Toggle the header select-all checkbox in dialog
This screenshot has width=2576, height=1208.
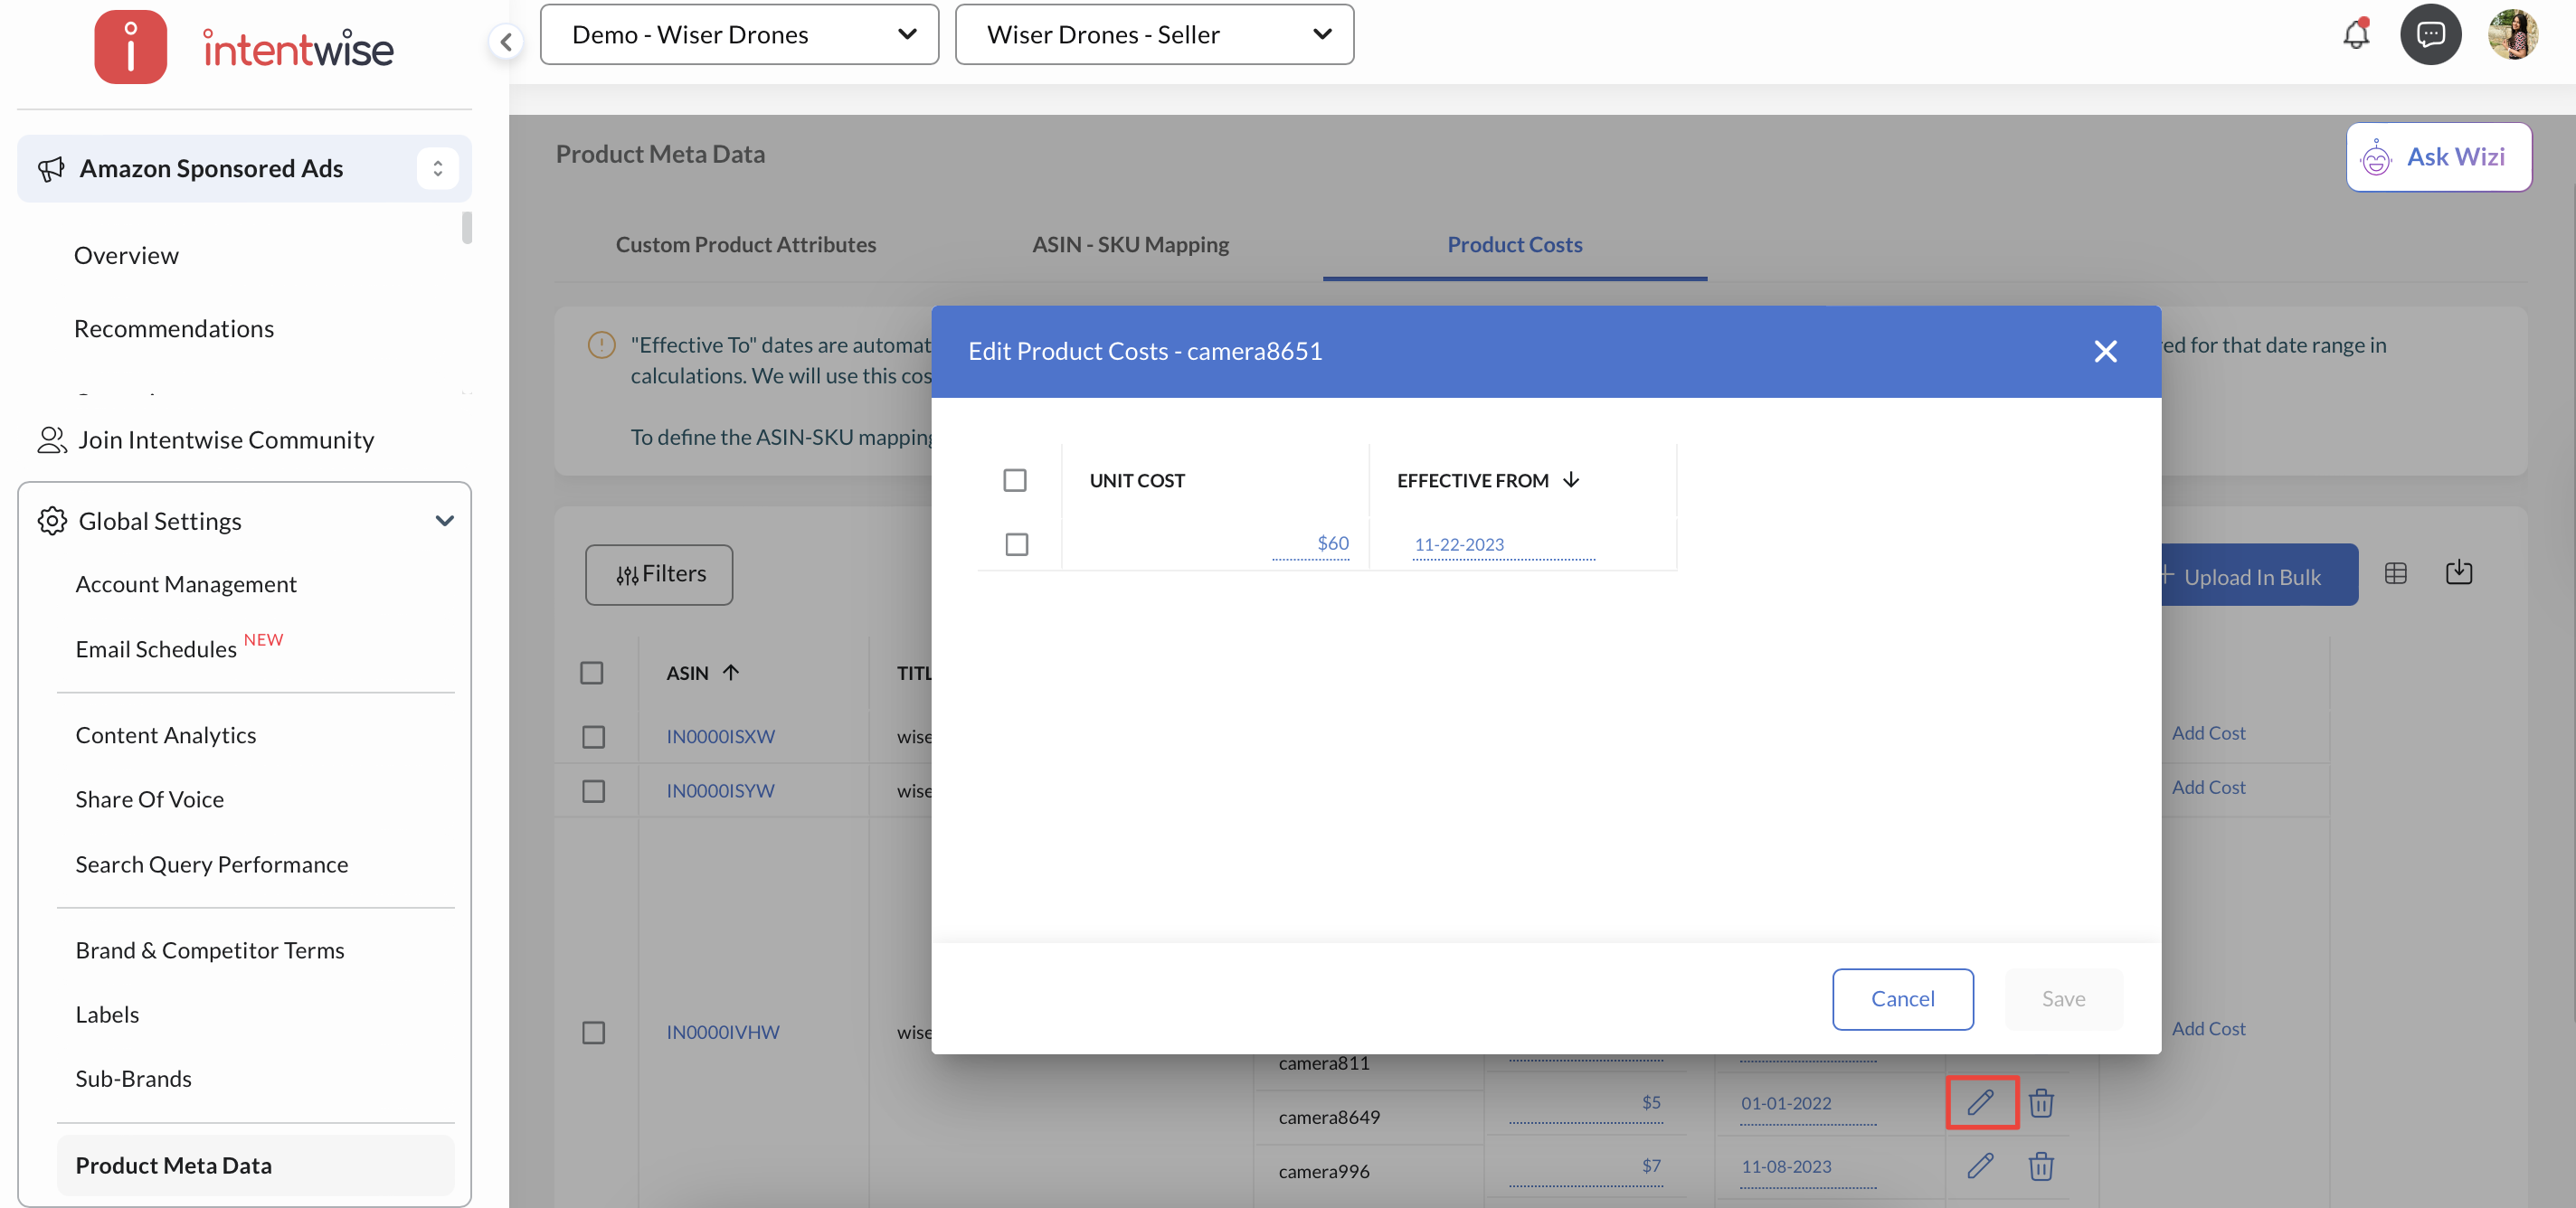click(1014, 481)
